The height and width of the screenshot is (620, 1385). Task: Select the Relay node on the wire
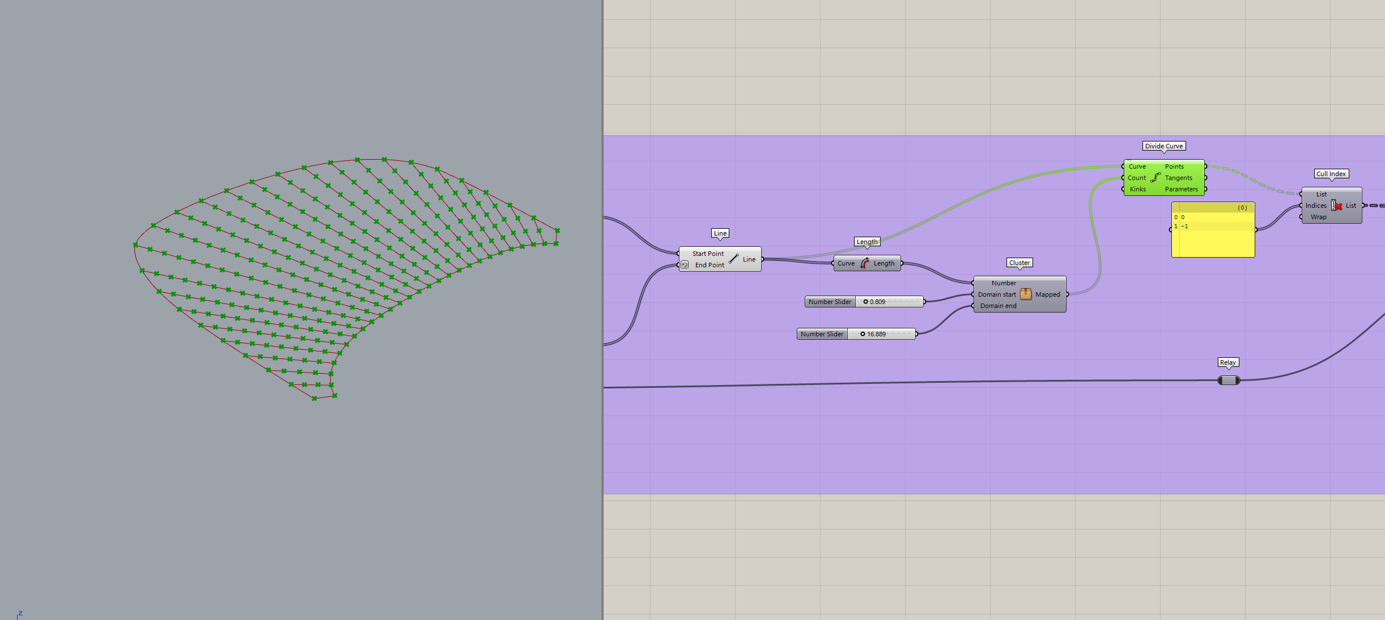point(1229,380)
